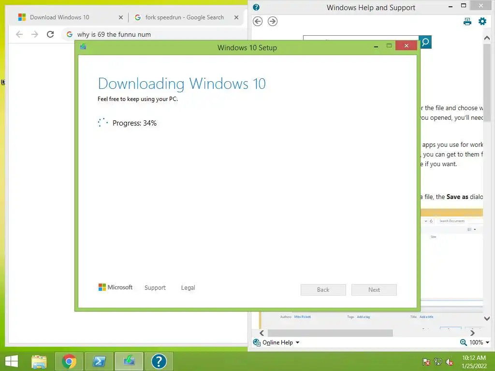Open the Legal link in Setup

coord(188,288)
